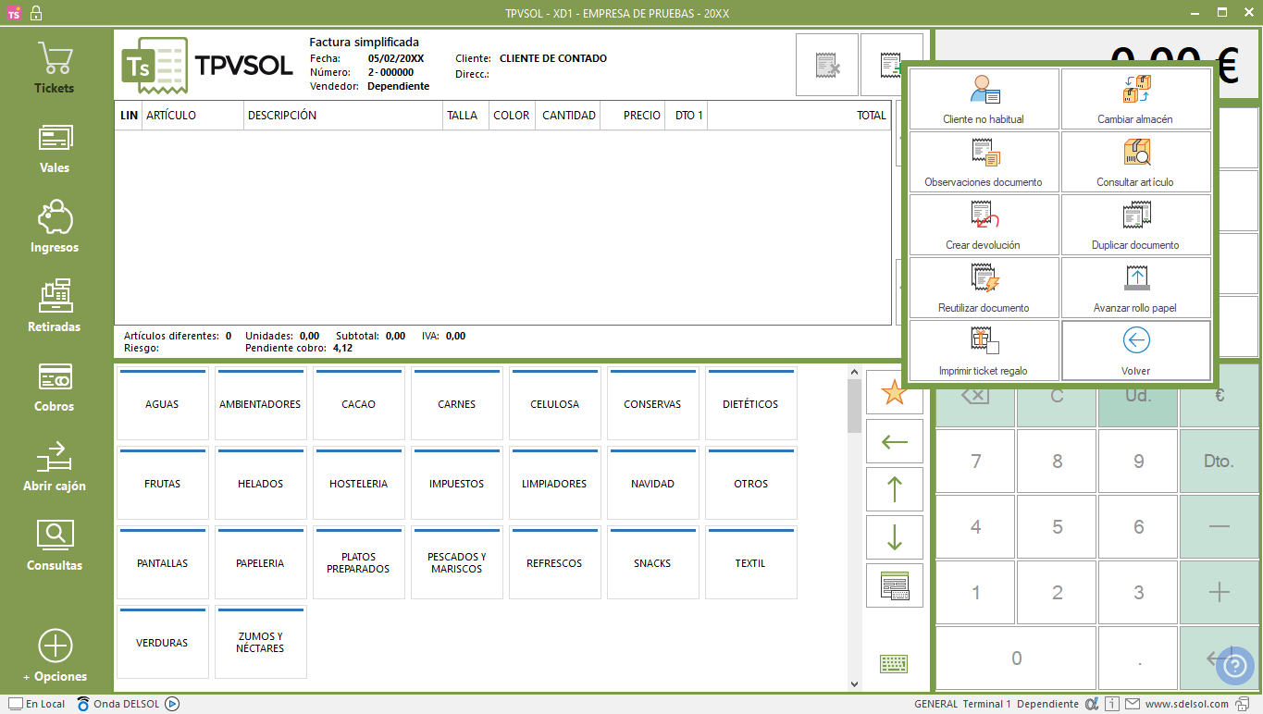The image size is (1263, 714).
Task: Open the Vales section
Action: click(x=55, y=148)
